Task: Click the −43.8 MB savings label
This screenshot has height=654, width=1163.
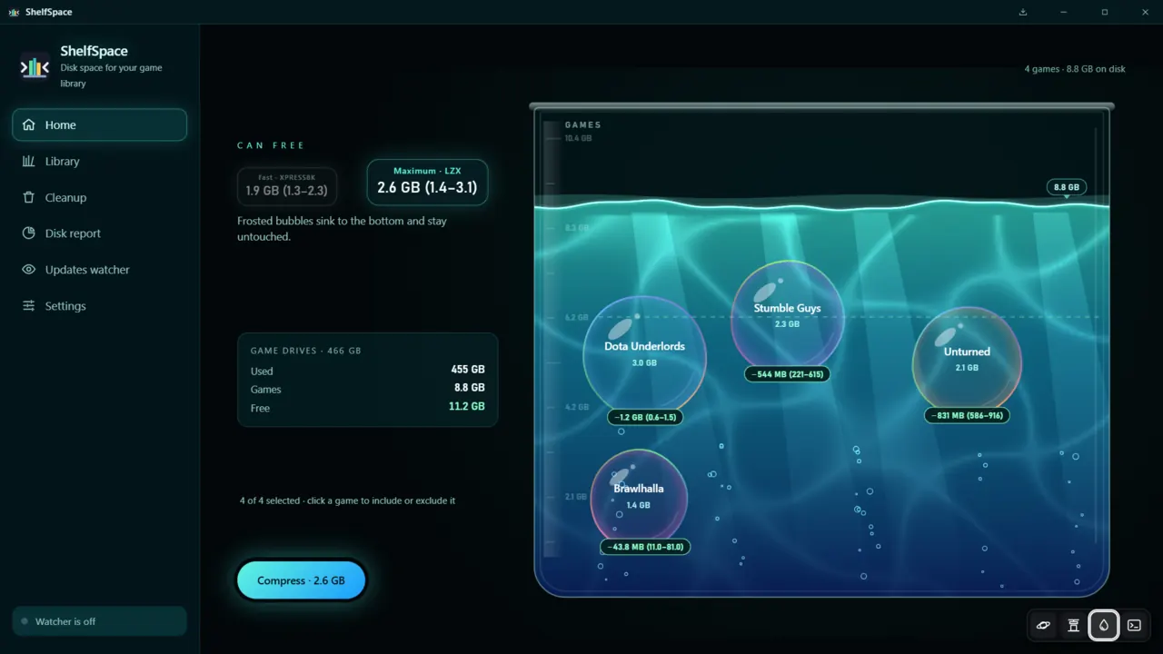Action: point(644,547)
